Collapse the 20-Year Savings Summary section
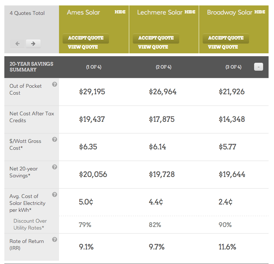The image size is (274, 264). 258,67
